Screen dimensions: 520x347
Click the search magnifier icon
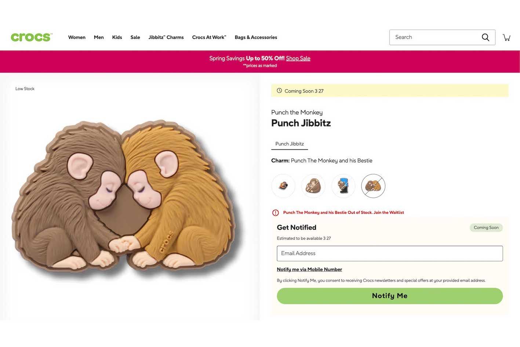(485, 37)
